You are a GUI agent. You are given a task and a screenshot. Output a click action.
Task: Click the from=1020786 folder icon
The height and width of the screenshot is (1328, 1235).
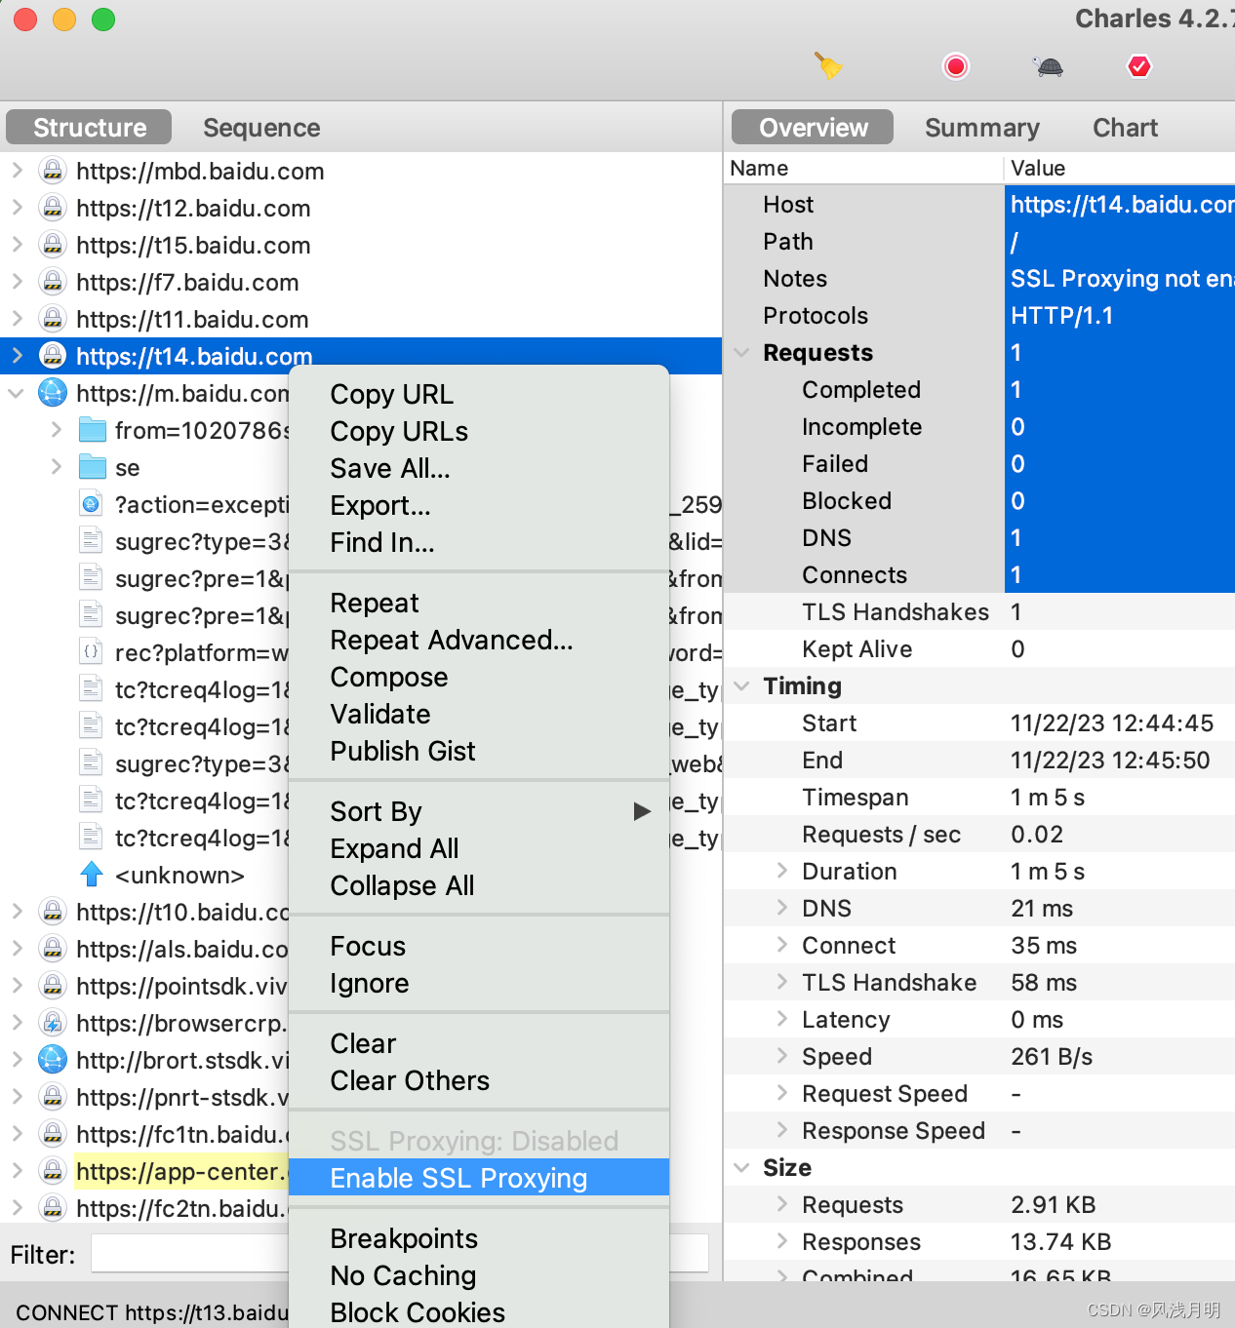[x=92, y=430]
